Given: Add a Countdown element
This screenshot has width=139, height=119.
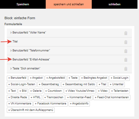Looking at the screenshot, I should coord(53,91).
